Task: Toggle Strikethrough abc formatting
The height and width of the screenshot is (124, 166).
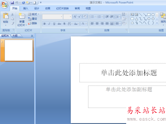Action: coord(59,24)
